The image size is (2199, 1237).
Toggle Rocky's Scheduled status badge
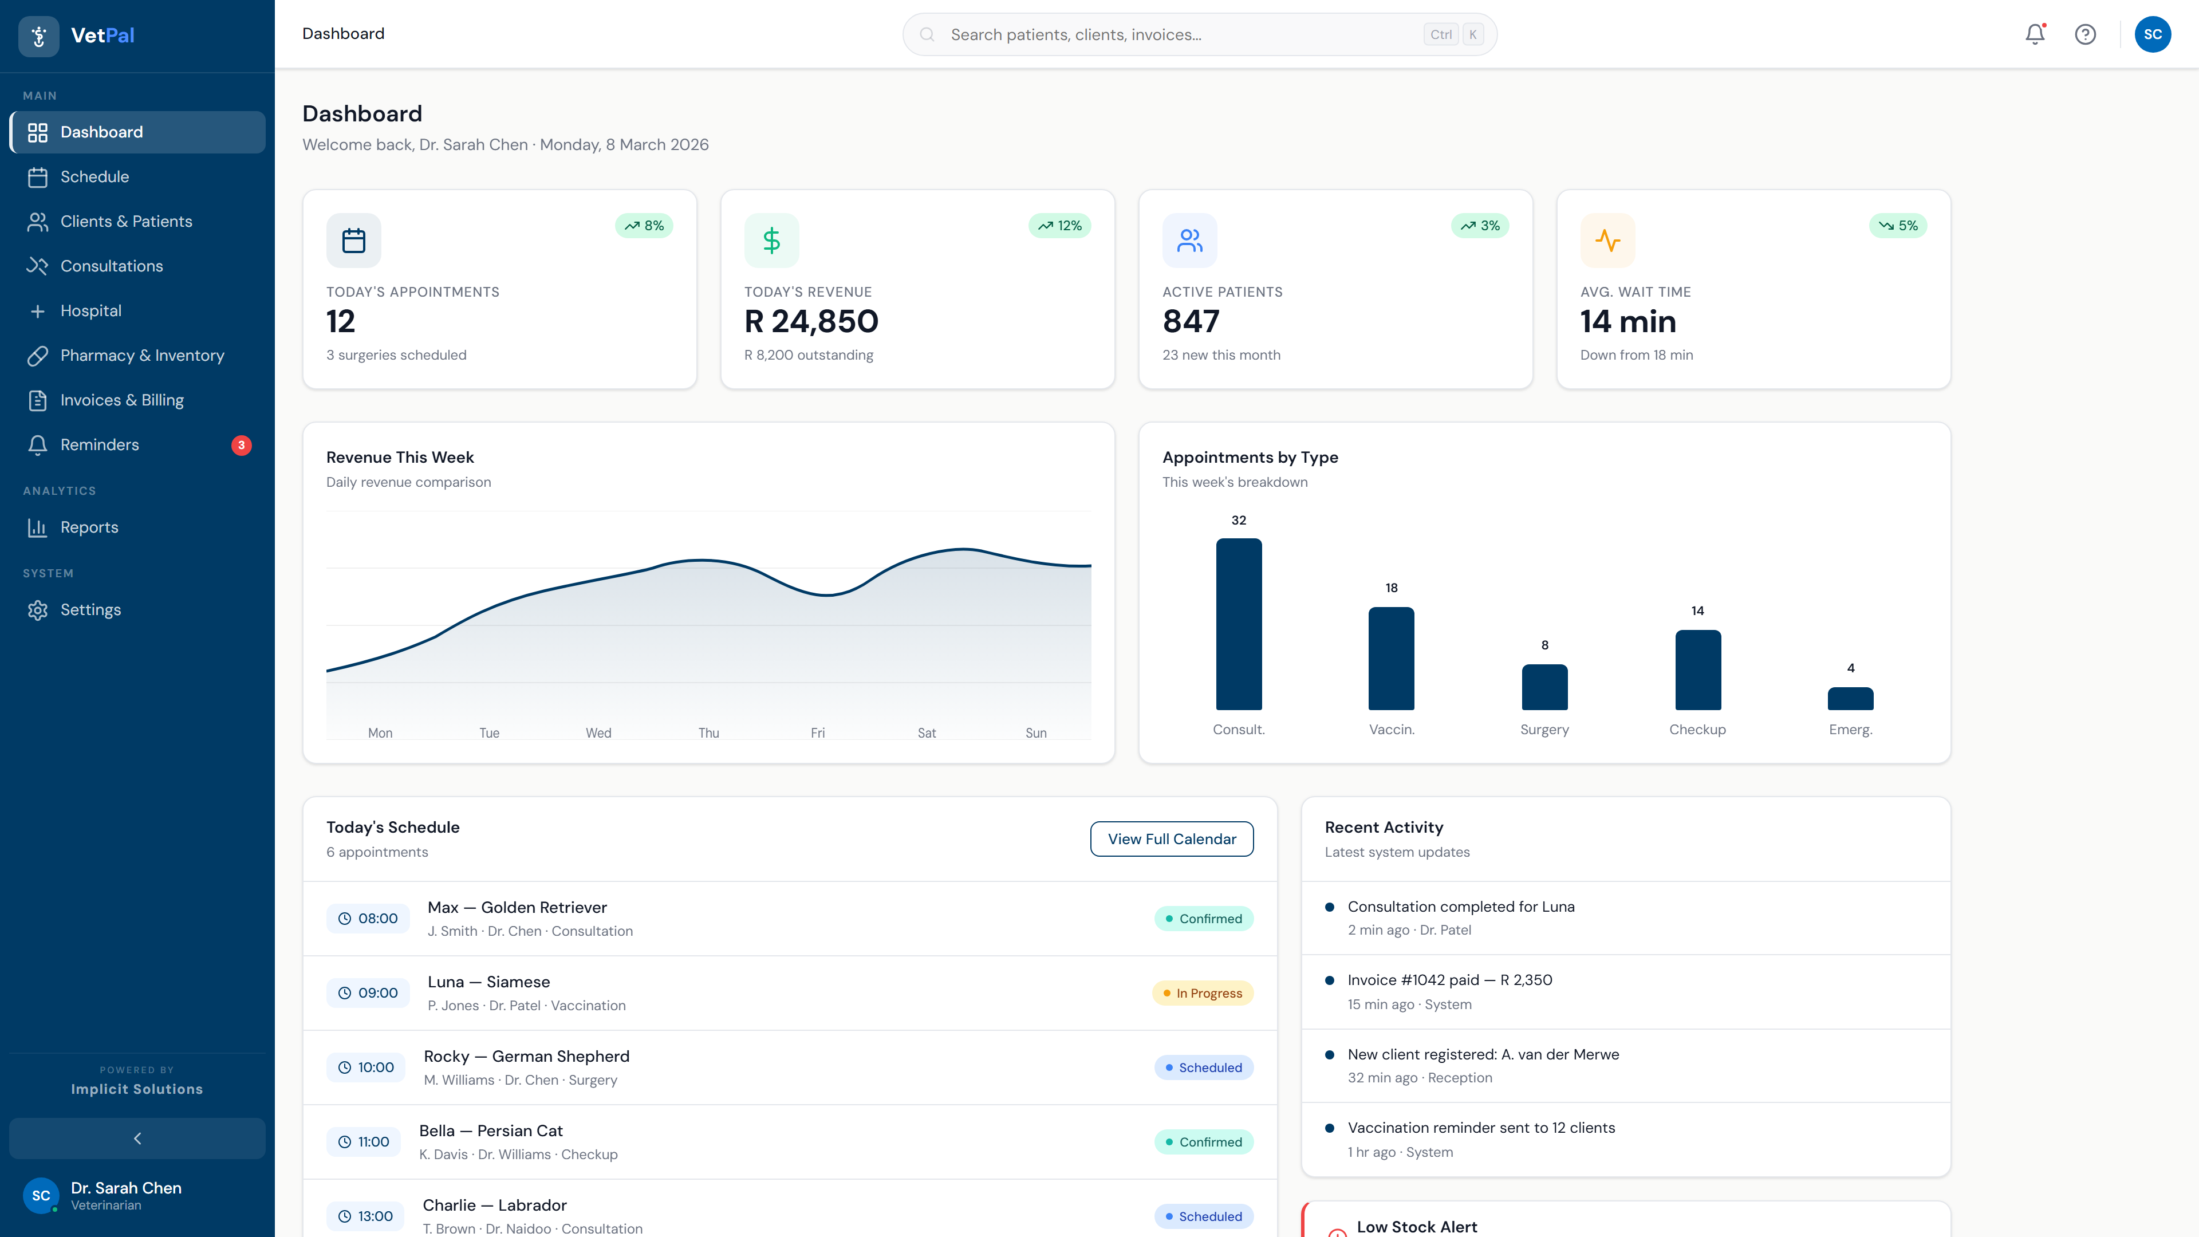pos(1204,1067)
